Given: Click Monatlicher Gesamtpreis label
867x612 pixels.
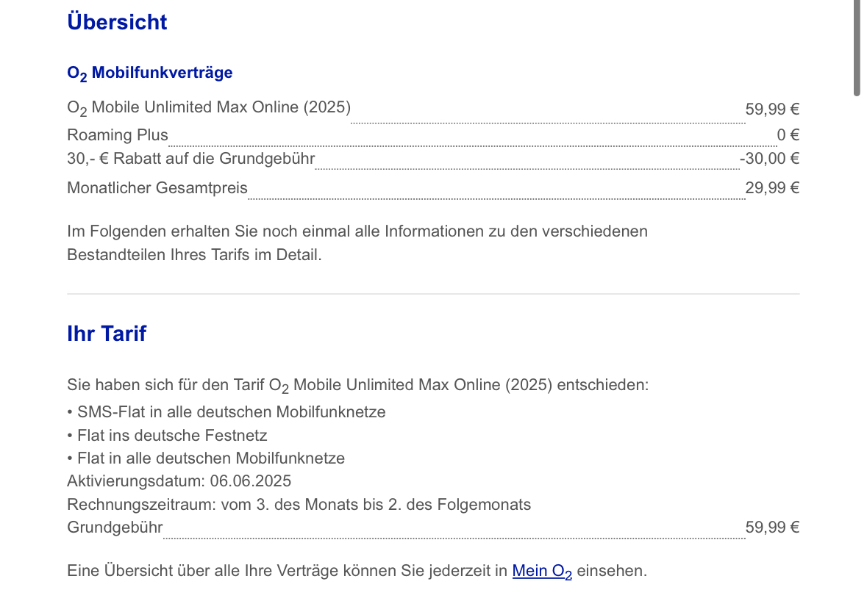Looking at the screenshot, I should click(x=157, y=188).
